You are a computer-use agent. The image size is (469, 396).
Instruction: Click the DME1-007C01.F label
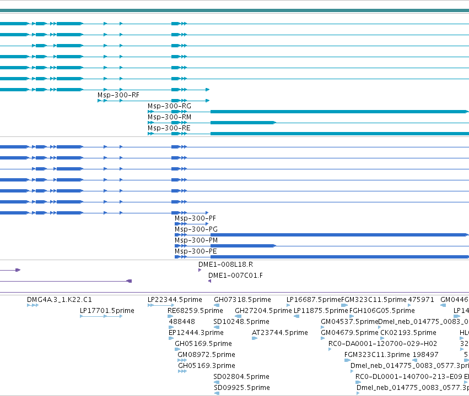coord(236,276)
